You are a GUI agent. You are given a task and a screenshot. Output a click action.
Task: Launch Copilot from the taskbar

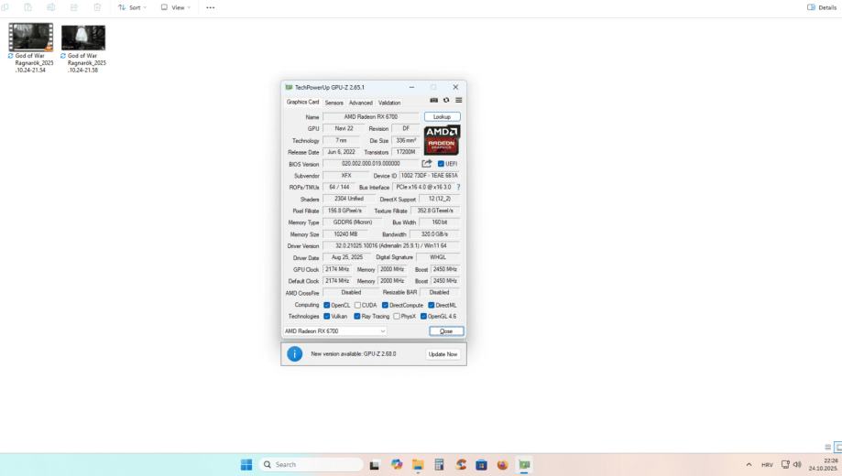click(397, 465)
